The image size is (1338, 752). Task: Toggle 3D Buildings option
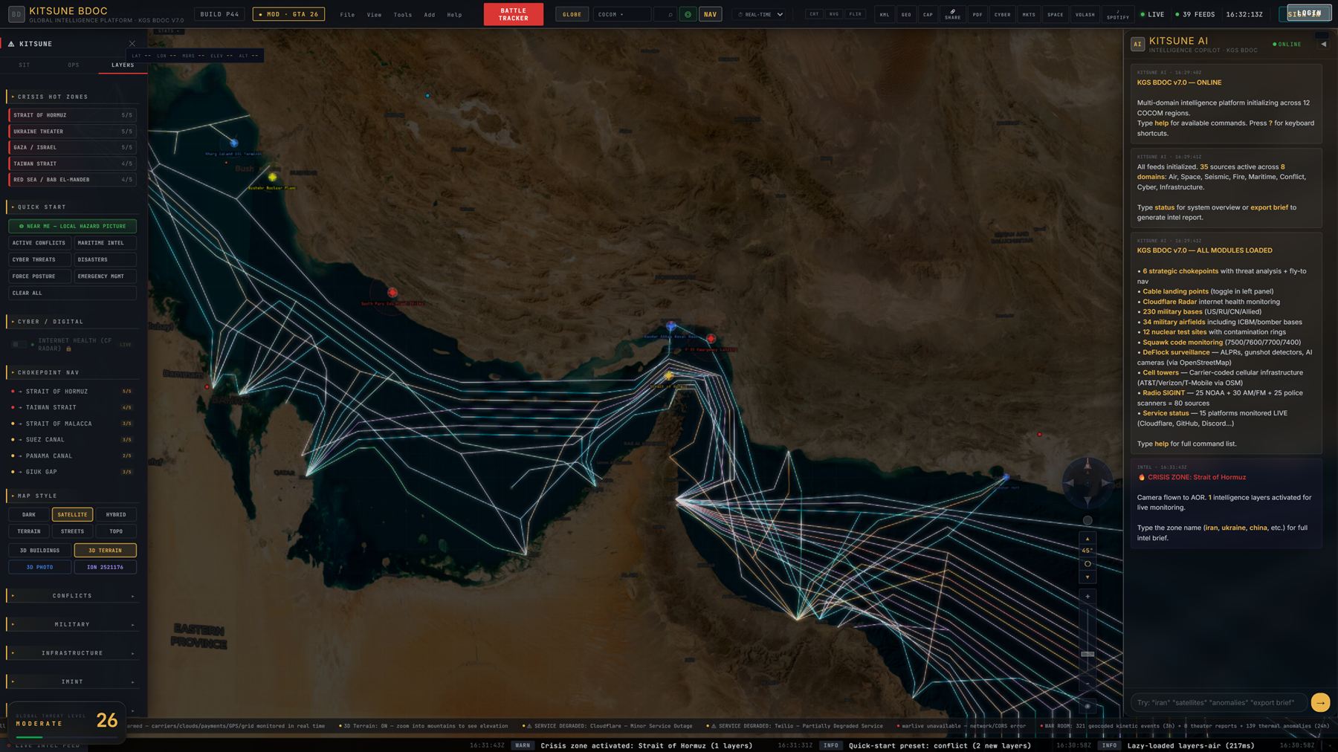coord(39,551)
